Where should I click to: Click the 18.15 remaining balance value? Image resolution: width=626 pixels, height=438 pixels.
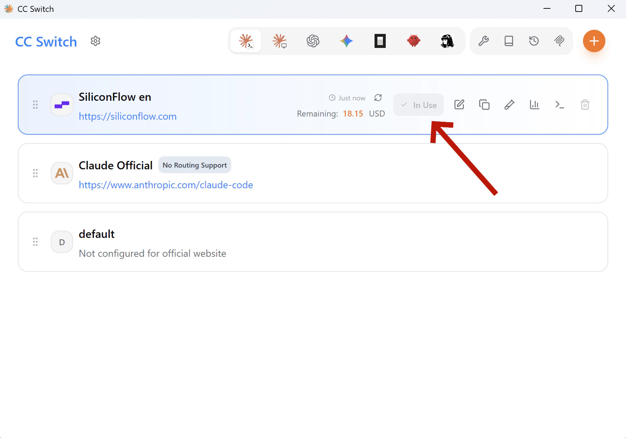point(353,114)
